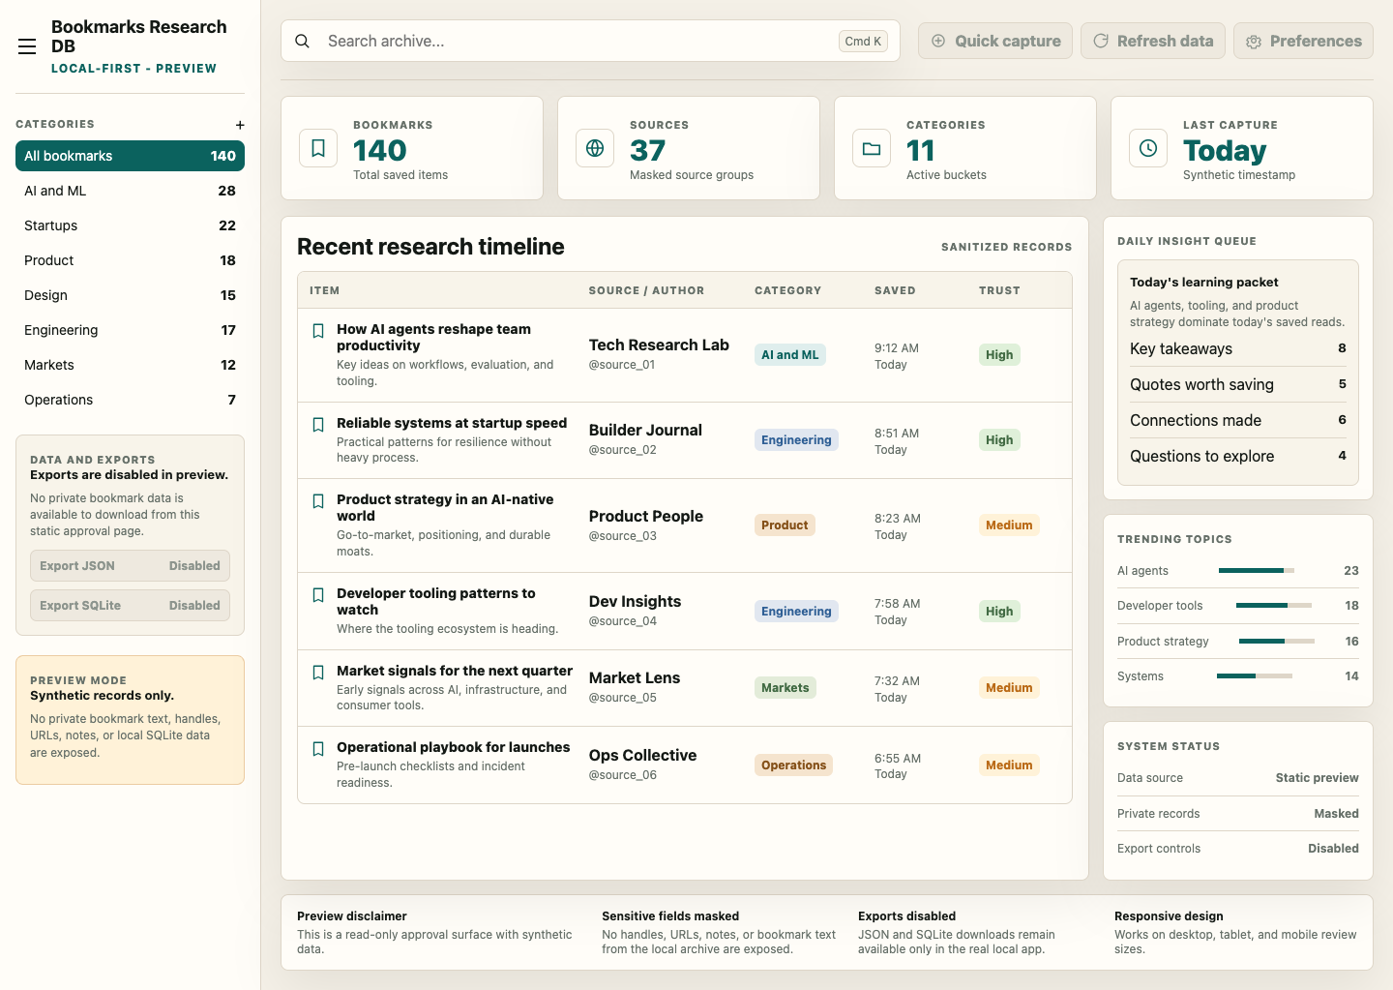Switch to Engineering category in sidebar

[130, 330]
